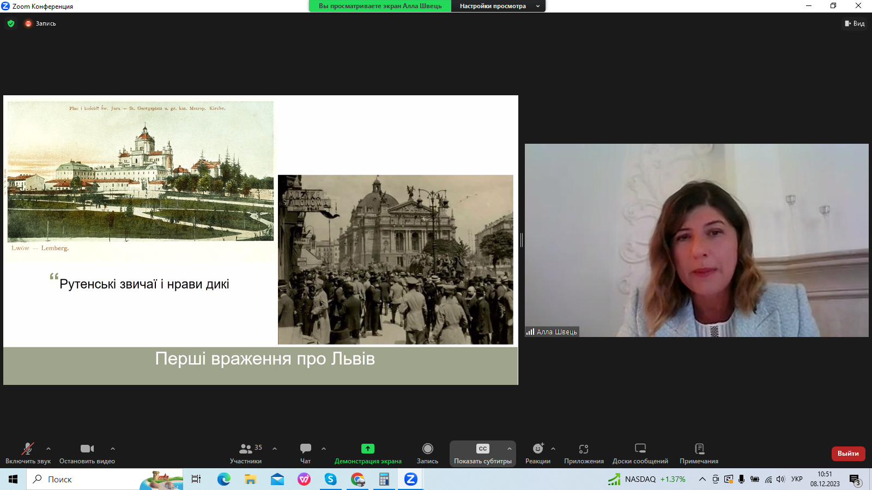Expand caption options arrow beside Показать субтитры

coord(510,449)
